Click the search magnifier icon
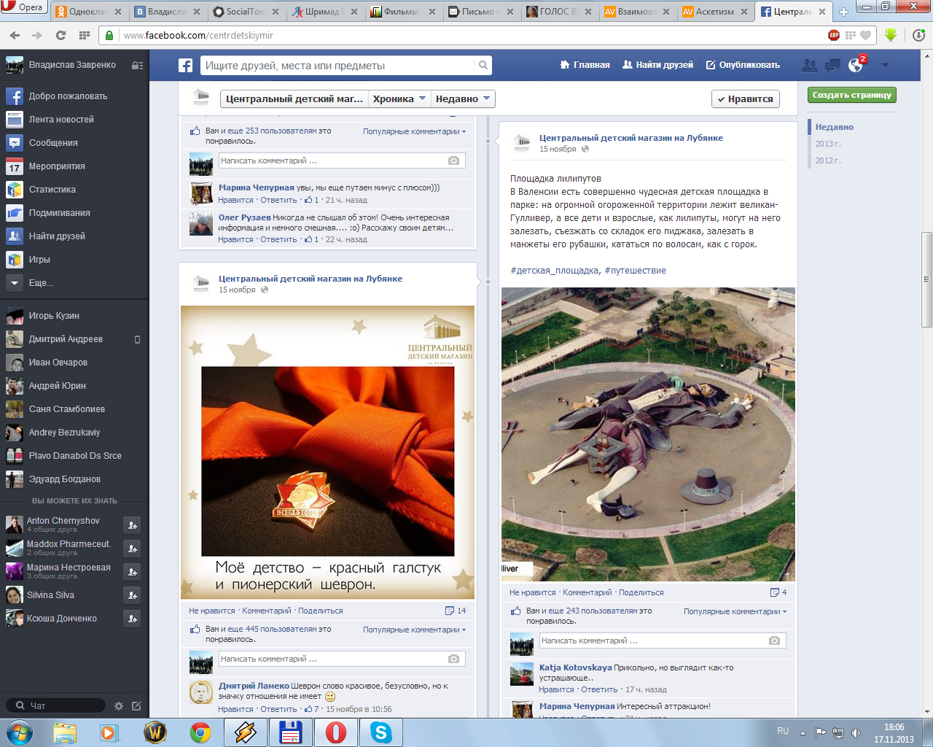The image size is (933, 747). click(x=483, y=66)
